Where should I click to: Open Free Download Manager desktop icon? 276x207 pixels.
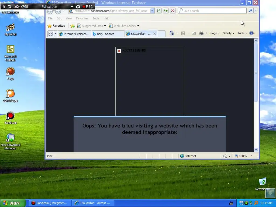tap(11, 142)
